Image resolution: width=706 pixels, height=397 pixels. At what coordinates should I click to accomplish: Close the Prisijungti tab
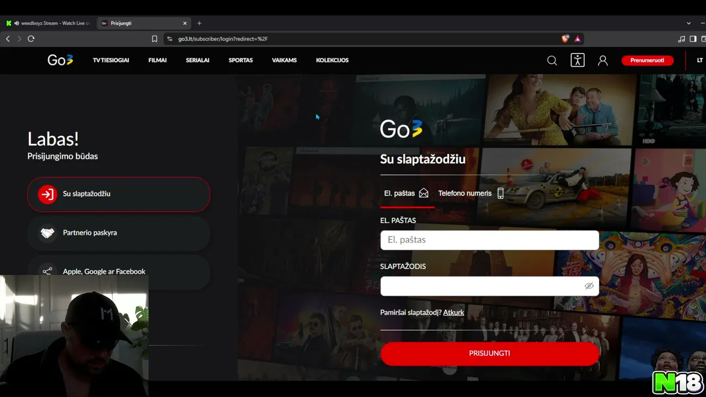coord(185,23)
